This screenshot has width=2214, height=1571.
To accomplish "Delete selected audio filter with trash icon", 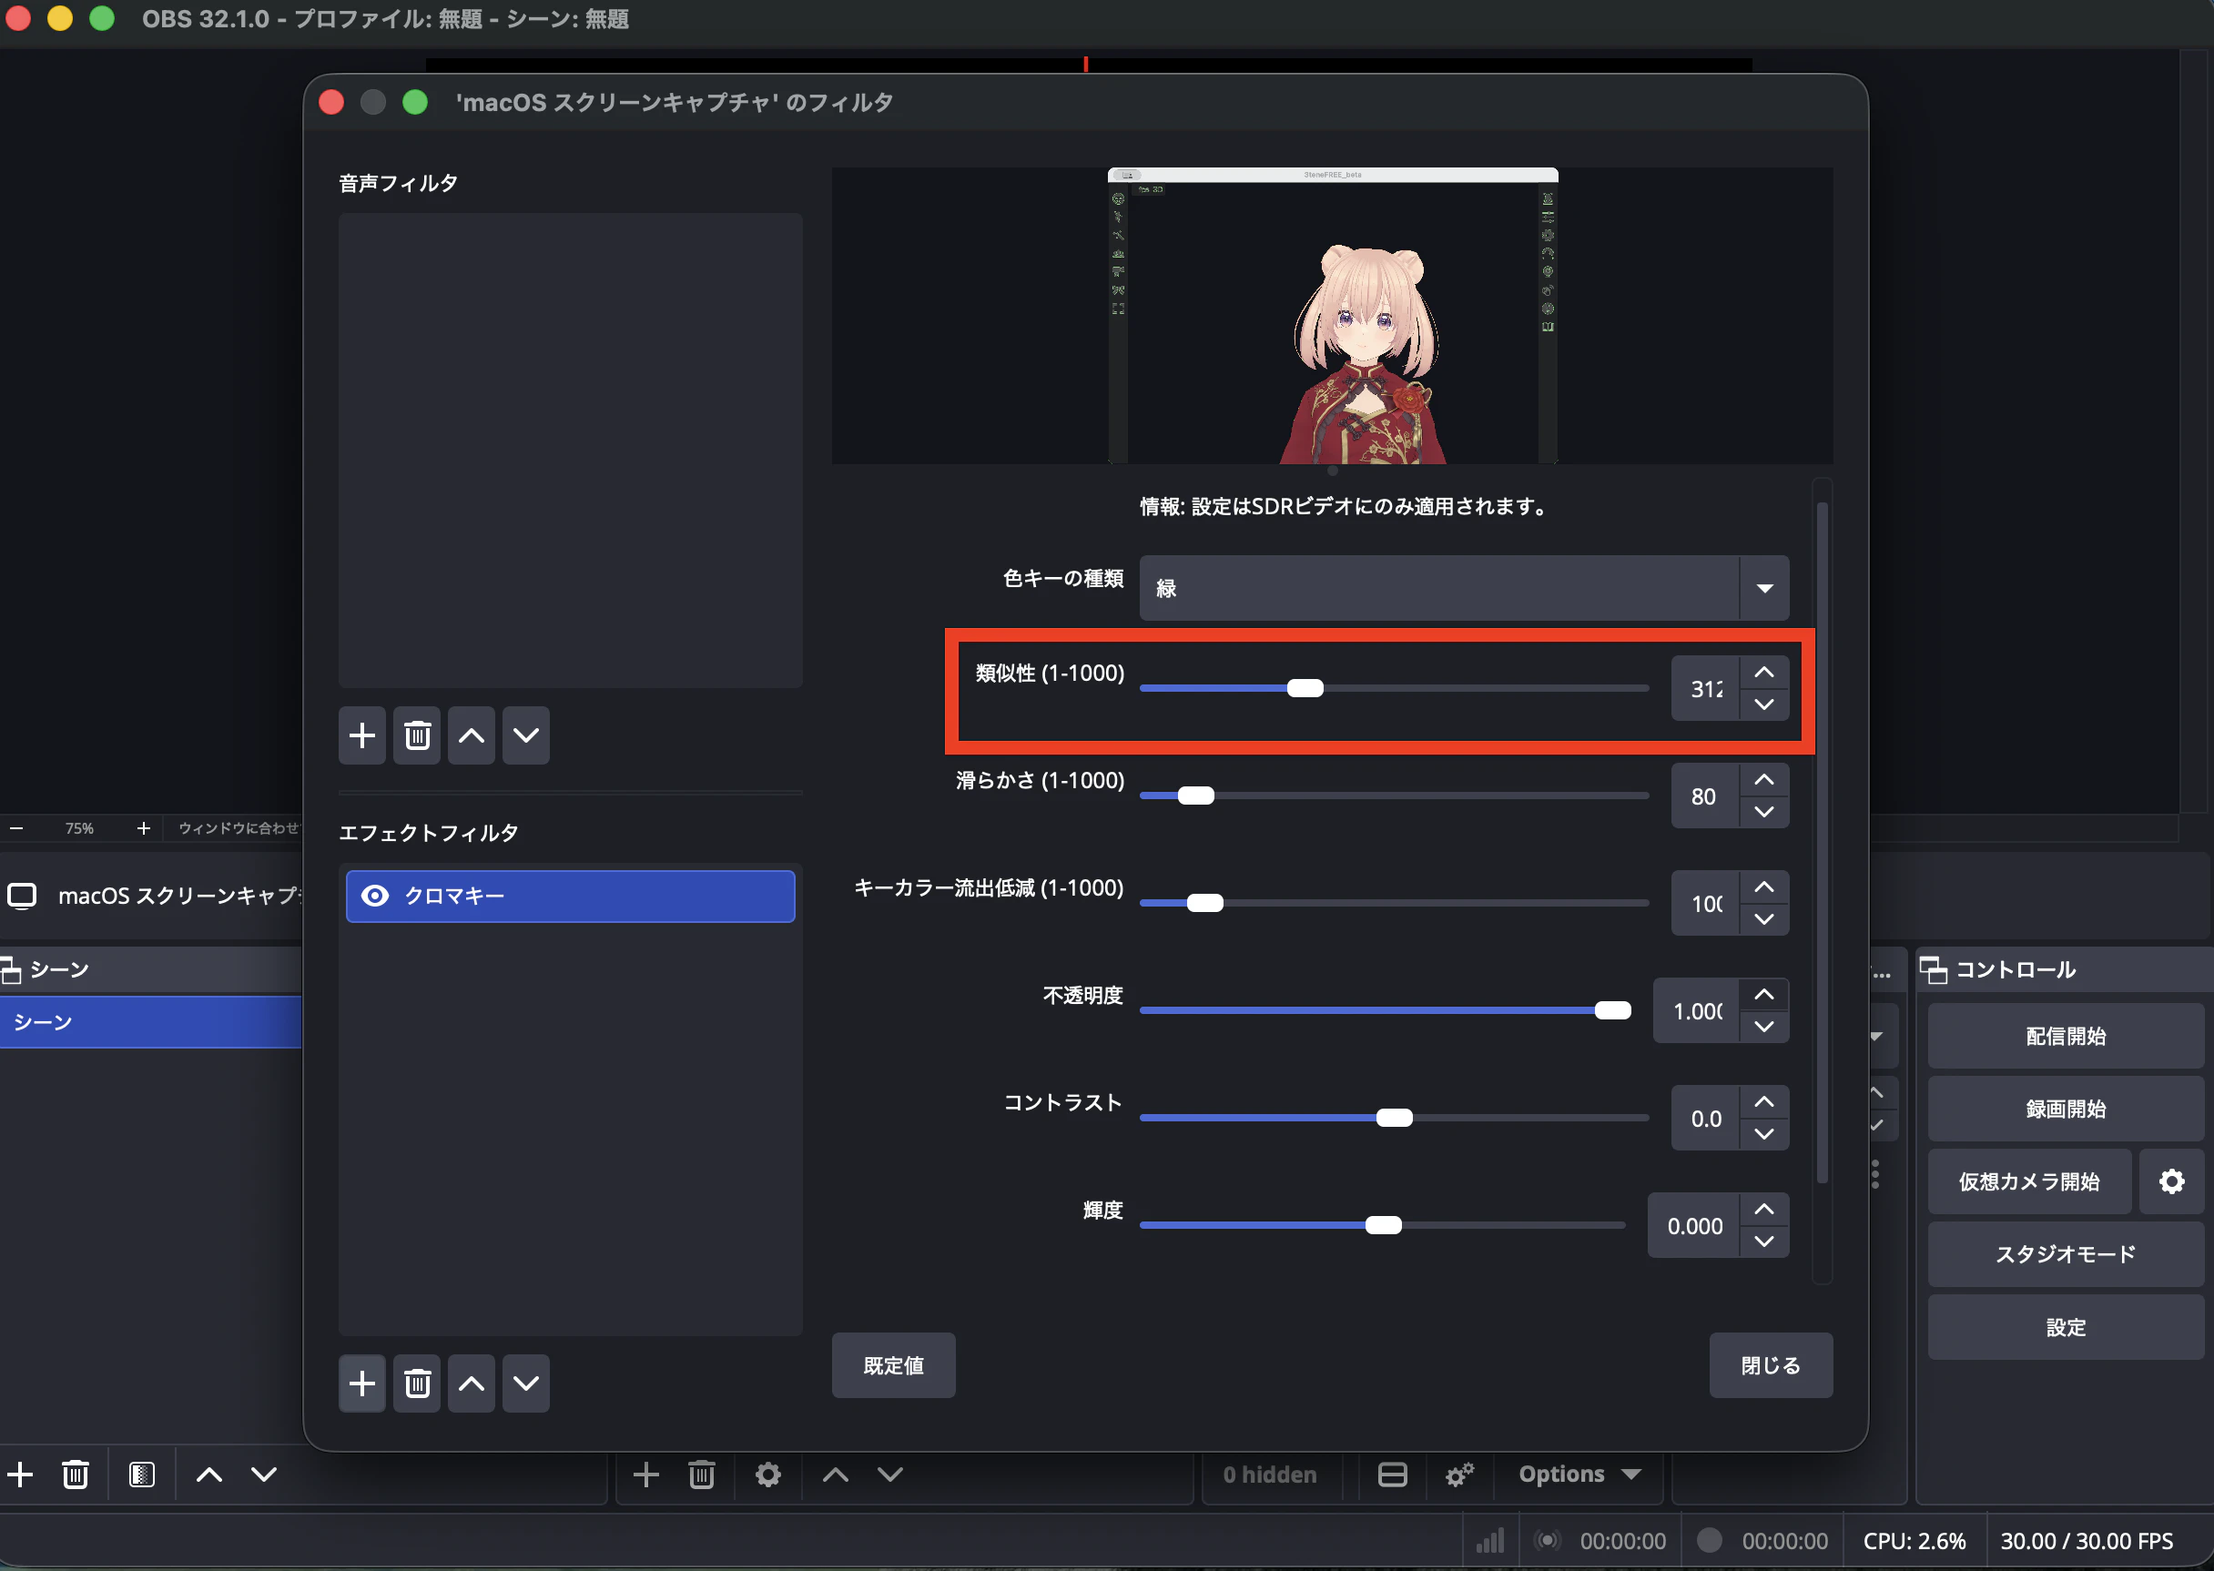I will pos(417,735).
